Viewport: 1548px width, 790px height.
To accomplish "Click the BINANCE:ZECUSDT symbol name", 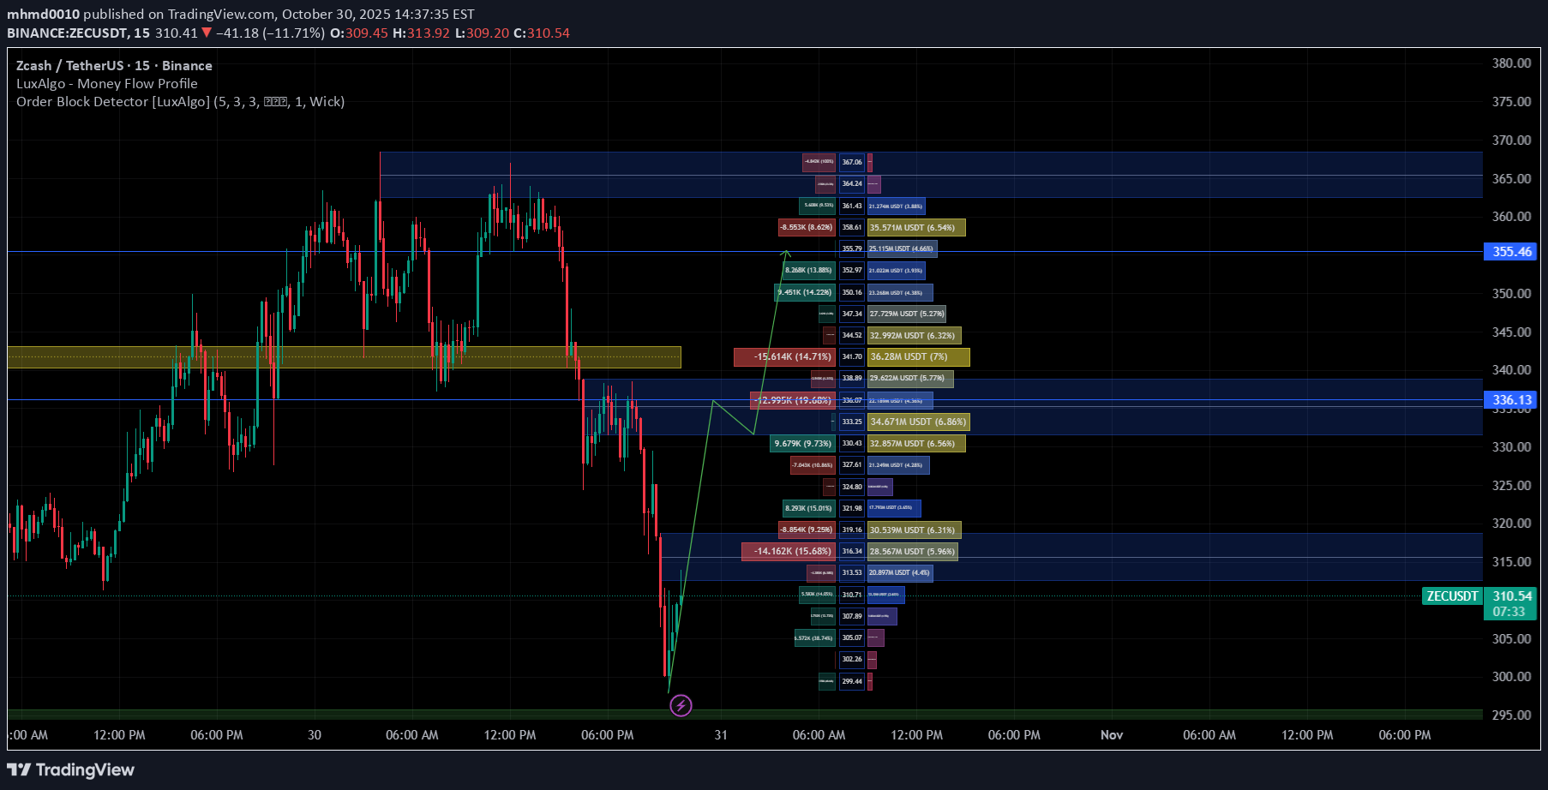I will (69, 34).
